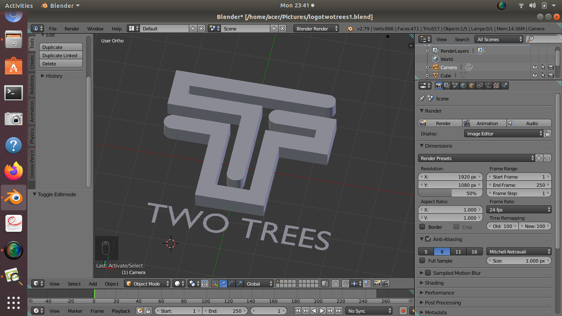
Task: Select the Rotate manipulator in viewport header
Action: (231, 283)
